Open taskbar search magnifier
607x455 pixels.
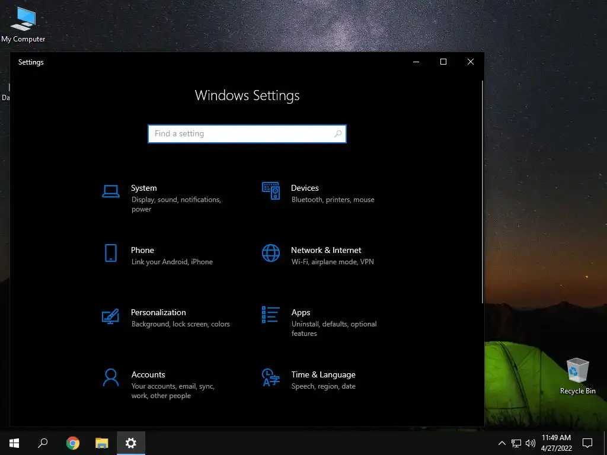click(x=43, y=443)
